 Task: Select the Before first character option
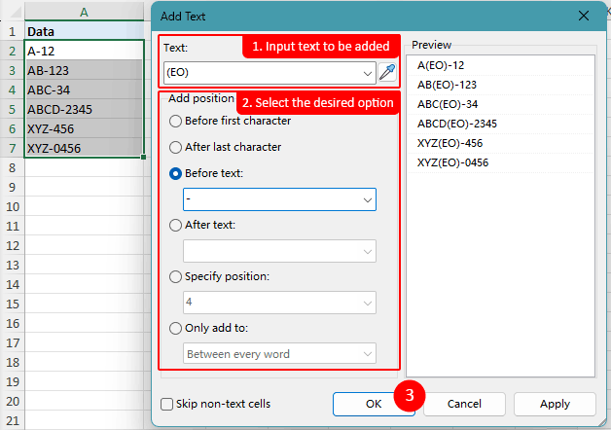(x=176, y=122)
